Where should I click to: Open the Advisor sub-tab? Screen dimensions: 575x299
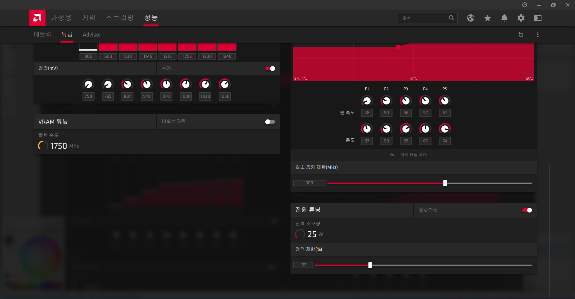[92, 35]
